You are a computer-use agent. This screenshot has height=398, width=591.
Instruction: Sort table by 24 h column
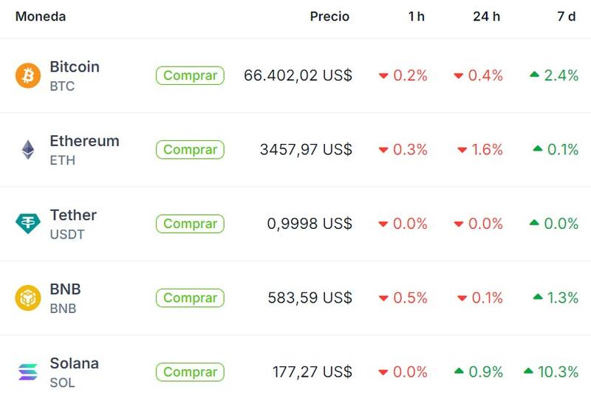click(x=486, y=16)
